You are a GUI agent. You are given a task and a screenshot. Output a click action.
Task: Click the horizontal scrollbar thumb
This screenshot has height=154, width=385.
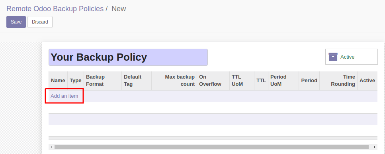tap(211, 147)
